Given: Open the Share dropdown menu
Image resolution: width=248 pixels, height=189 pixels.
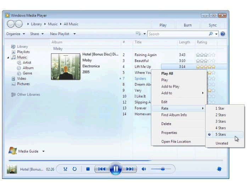Looking at the screenshot, I should (37, 34).
